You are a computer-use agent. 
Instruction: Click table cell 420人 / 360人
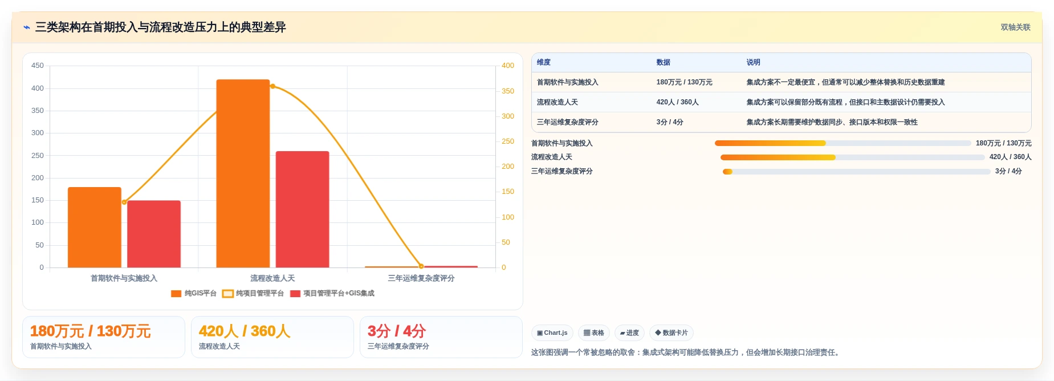(677, 102)
